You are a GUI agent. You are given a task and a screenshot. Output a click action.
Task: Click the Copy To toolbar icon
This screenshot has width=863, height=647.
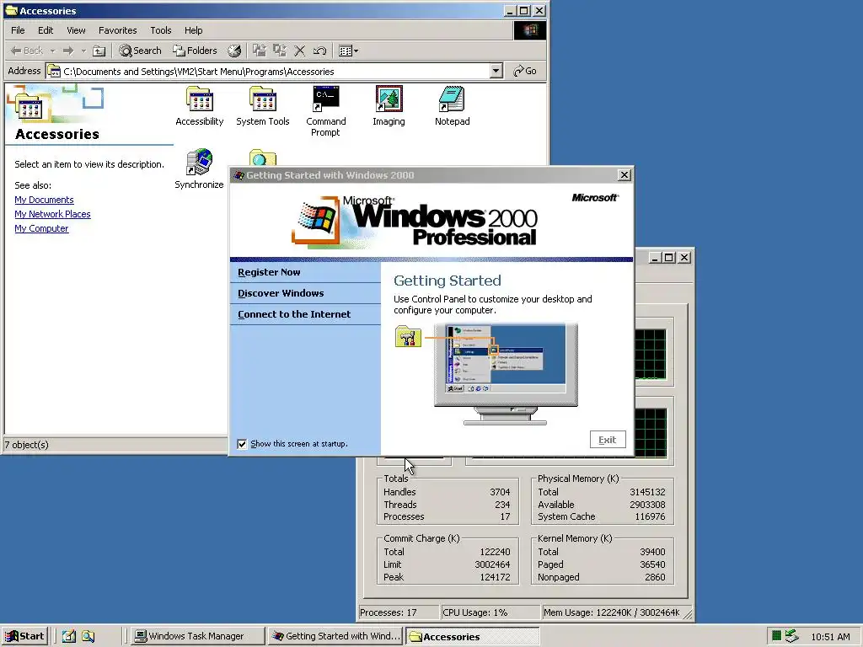280,51
